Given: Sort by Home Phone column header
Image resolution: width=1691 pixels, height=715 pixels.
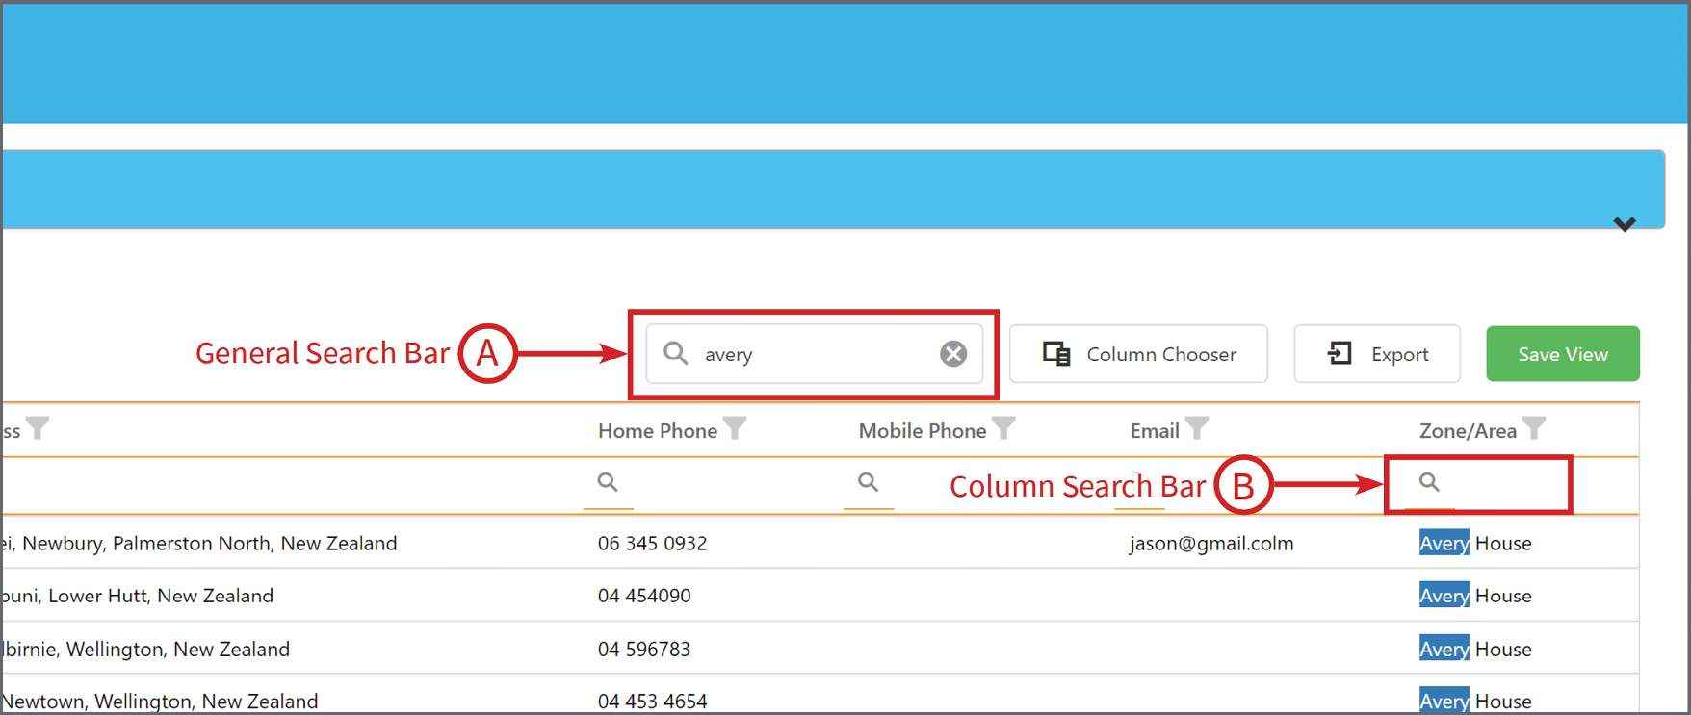Looking at the screenshot, I should click(x=658, y=431).
